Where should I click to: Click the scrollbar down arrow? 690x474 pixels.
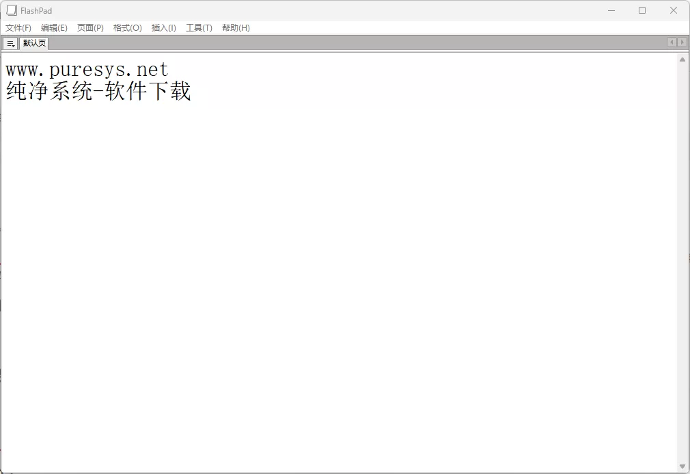[x=683, y=464]
